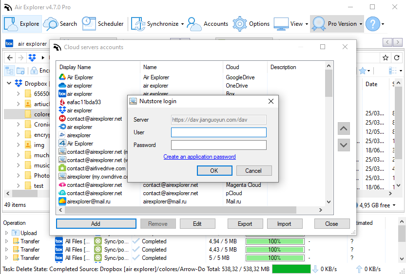Focus the Password input field
Image resolution: width=406 pixels, height=274 pixels.
(x=219, y=145)
